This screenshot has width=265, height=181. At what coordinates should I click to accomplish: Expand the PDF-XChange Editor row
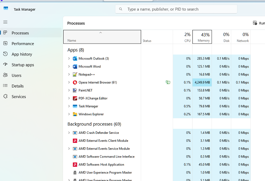point(69,98)
